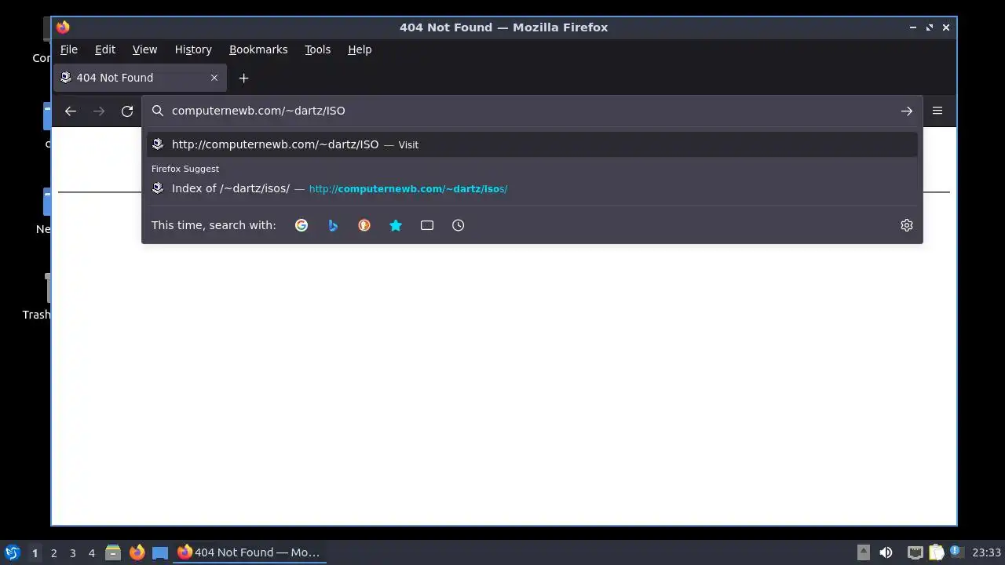Screen dimensions: 1005x565
Task: Search history using the clock icon
Action: pyautogui.click(x=459, y=225)
